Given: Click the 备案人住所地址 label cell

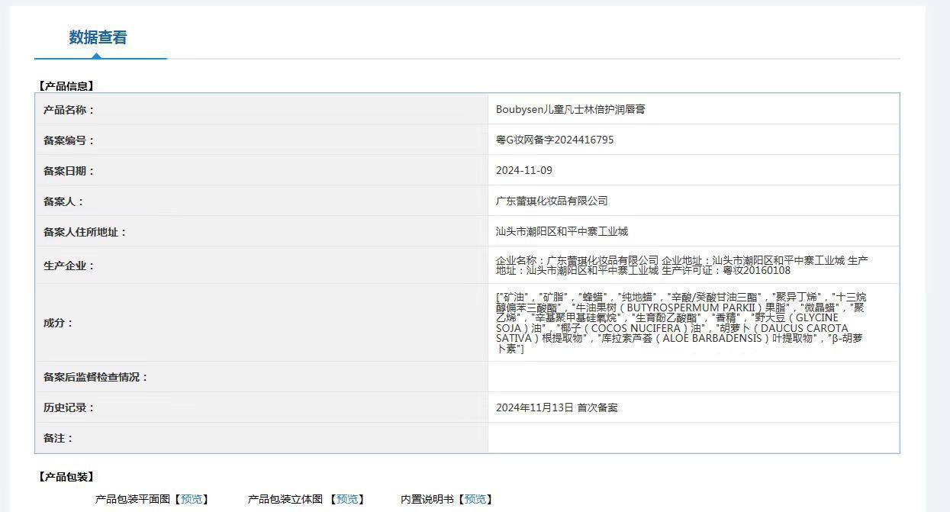Looking at the screenshot, I should [262, 232].
